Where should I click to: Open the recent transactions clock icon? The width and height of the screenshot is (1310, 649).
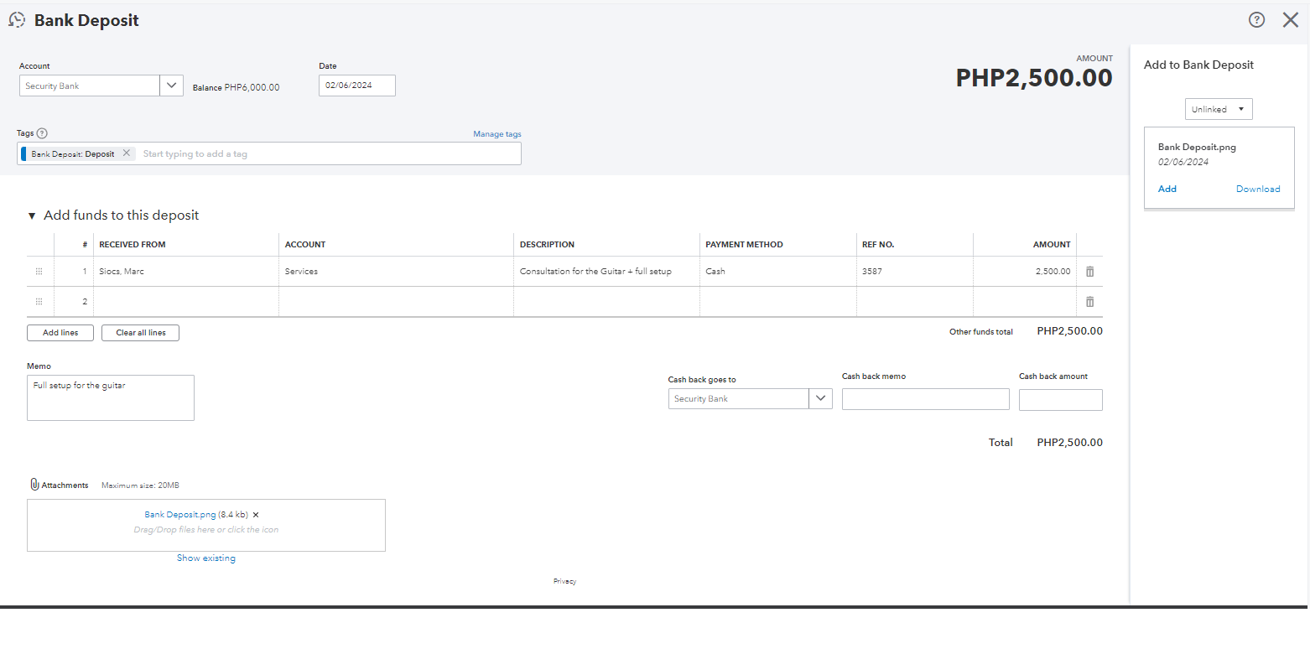(17, 20)
